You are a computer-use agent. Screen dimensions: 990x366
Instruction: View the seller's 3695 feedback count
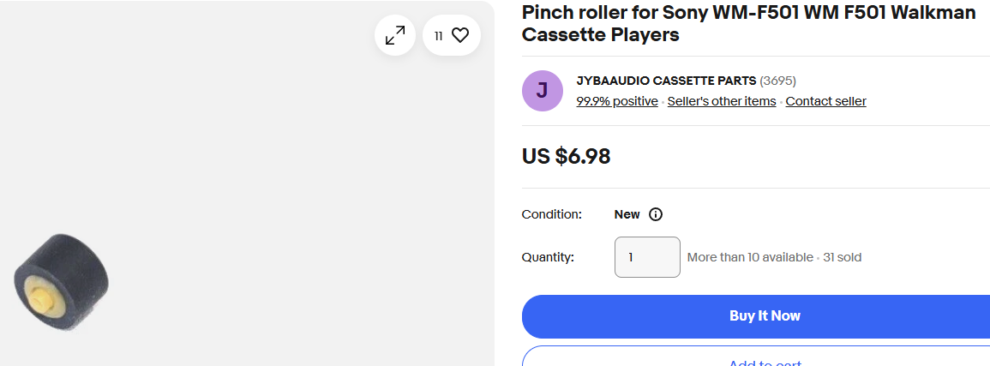(778, 81)
